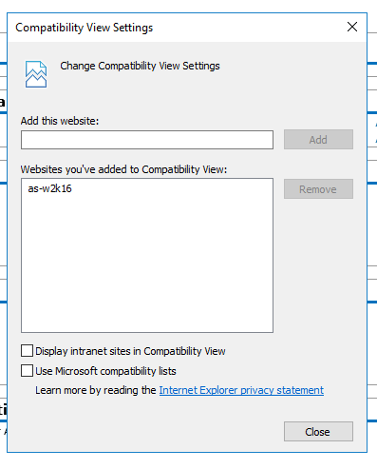Toggle via Display intranet sites label text
Image resolution: width=377 pixels, height=469 pixels.
pos(130,351)
